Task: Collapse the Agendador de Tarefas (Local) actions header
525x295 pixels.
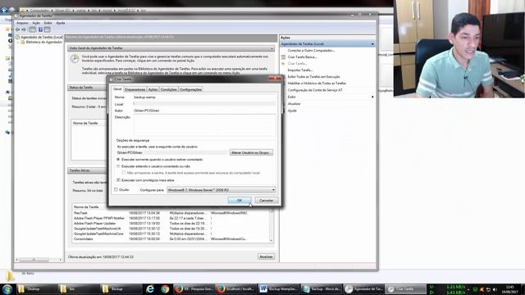Action: coord(372,43)
